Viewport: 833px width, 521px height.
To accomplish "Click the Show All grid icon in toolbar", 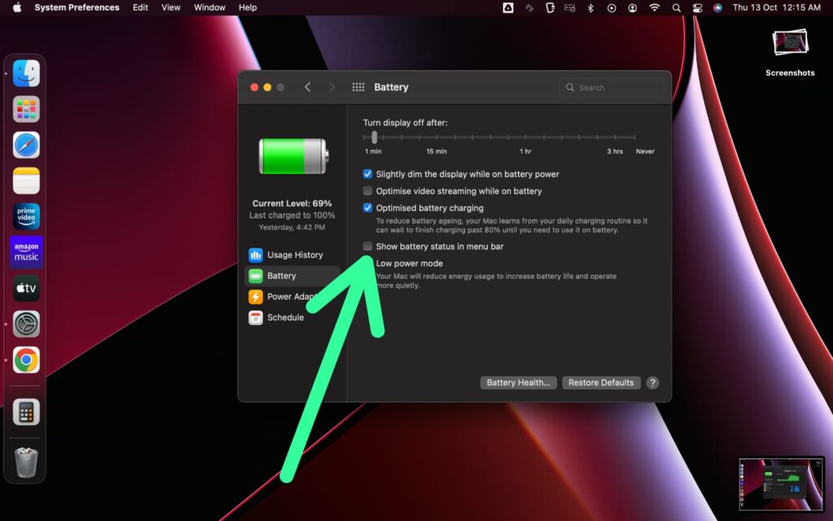I will tap(357, 87).
